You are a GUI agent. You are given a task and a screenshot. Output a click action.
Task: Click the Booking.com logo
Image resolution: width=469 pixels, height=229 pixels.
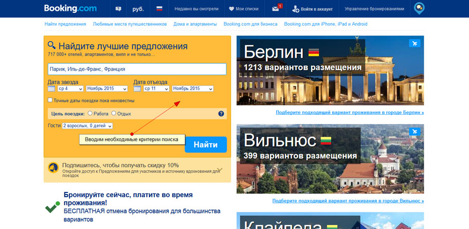70,8
